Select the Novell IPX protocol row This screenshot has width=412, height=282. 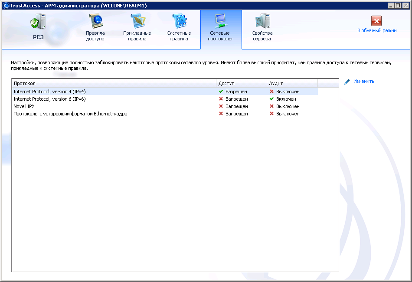click(x=24, y=106)
